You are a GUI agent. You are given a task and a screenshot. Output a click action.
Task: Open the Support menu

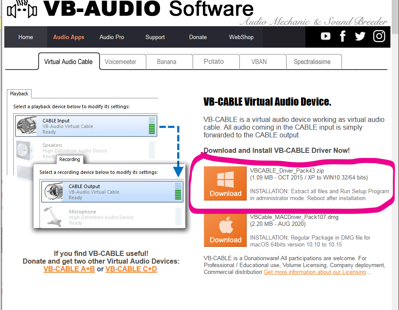click(x=155, y=37)
